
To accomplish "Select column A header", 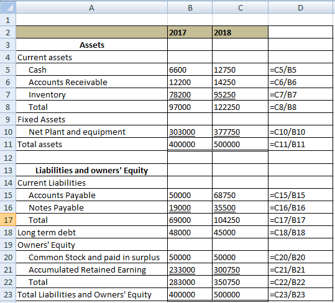I will click(x=91, y=7).
